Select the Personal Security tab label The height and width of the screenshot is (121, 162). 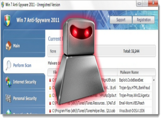[25, 98]
